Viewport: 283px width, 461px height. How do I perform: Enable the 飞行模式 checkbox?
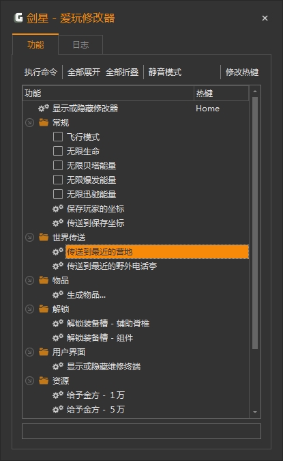[x=58, y=137]
